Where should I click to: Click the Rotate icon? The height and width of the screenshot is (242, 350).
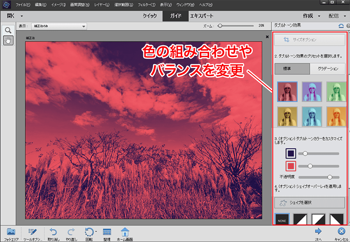[89, 232]
